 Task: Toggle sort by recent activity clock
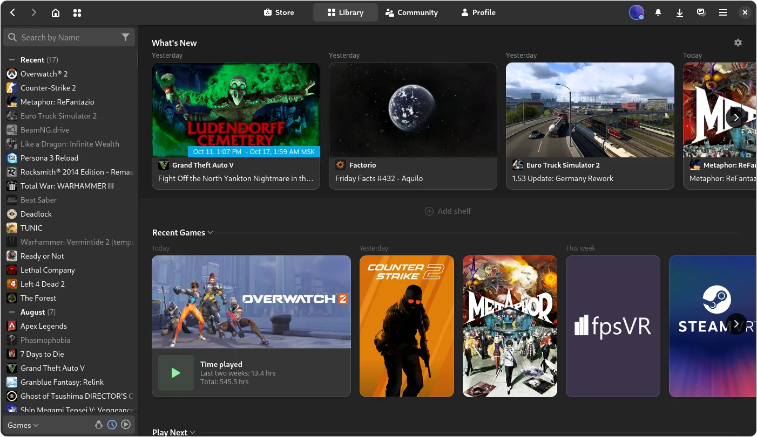[x=112, y=425]
